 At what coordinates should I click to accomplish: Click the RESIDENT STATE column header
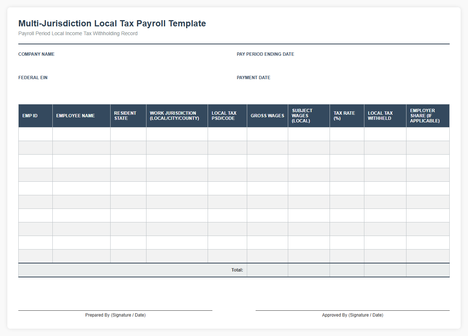[128, 116]
